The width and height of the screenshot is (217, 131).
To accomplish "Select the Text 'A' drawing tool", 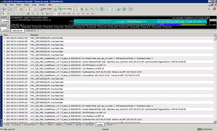I will coord(37,14).
